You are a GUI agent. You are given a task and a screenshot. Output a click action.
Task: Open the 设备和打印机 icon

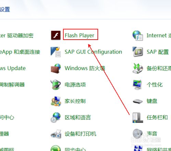pyautogui.click(x=56, y=134)
